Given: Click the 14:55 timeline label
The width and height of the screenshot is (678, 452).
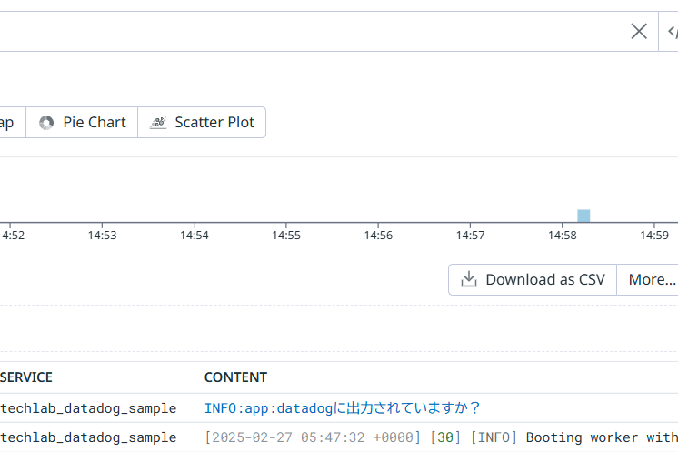Looking at the screenshot, I should click(285, 236).
